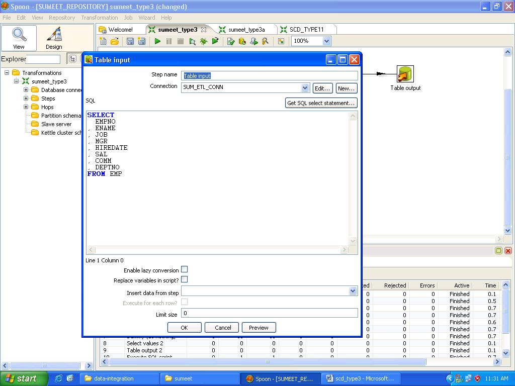This screenshot has width=515, height=386.
Task: Click the Save toolbar icon
Action: pos(129,41)
